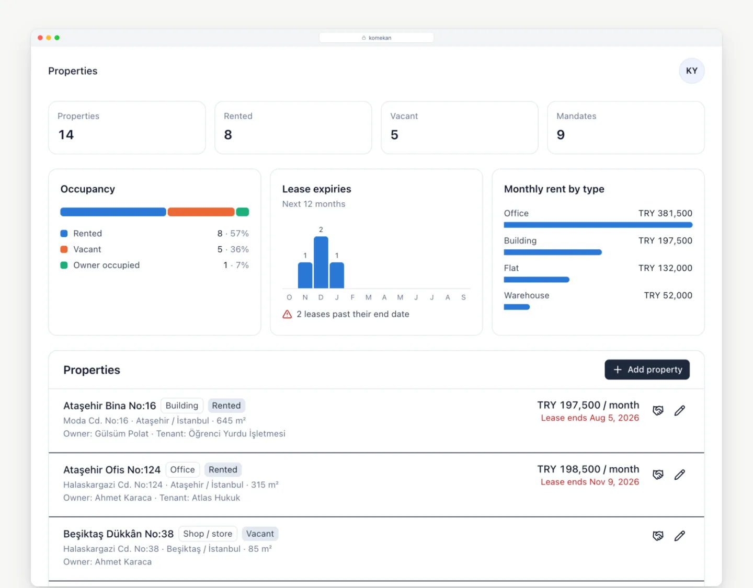Click the Vacant status badge on Beşiktaş Dükkân
The image size is (753, 588).
point(260,534)
